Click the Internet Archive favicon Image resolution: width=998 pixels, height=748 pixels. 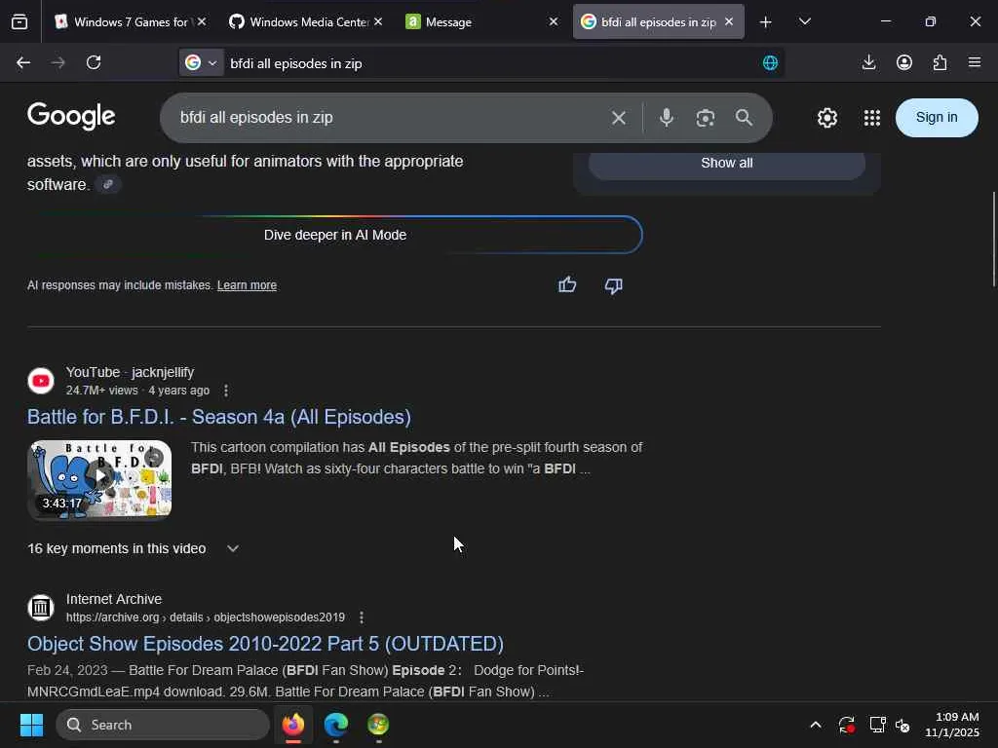(41, 608)
